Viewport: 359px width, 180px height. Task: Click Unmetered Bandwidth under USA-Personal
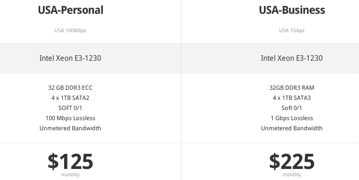pyautogui.click(x=70, y=128)
